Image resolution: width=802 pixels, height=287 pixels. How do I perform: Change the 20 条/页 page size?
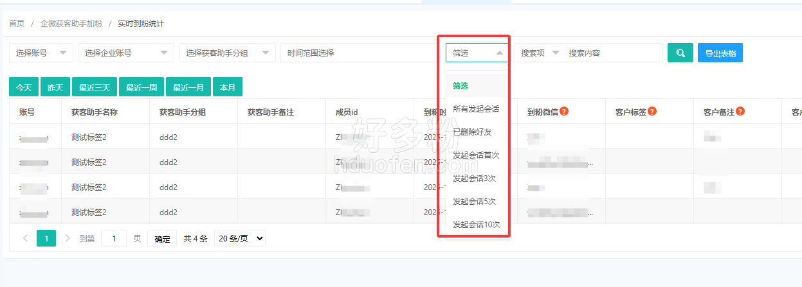(x=239, y=238)
